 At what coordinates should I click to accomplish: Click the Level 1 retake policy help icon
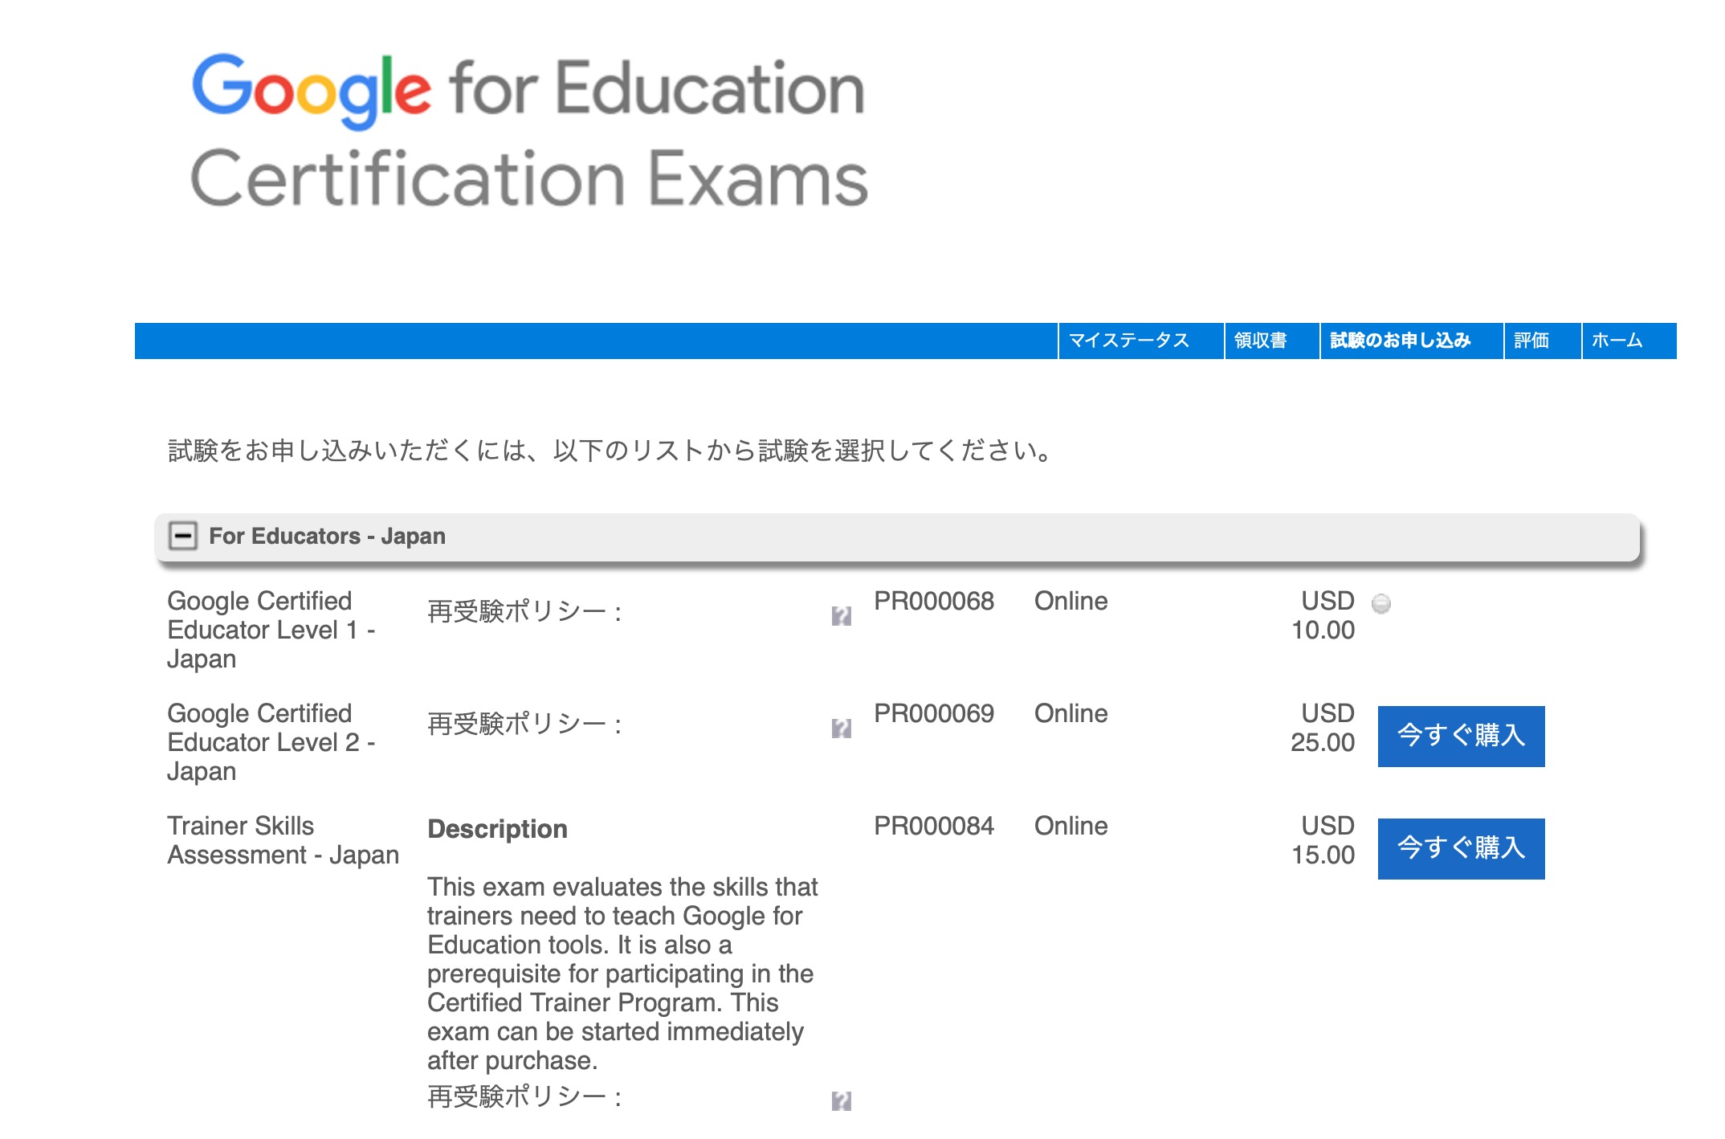click(x=841, y=616)
